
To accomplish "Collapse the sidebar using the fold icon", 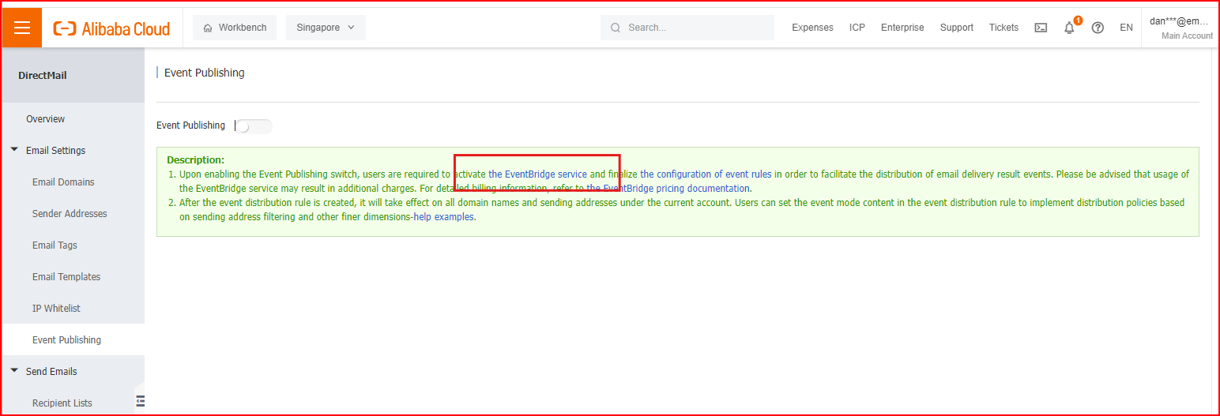I will [140, 401].
